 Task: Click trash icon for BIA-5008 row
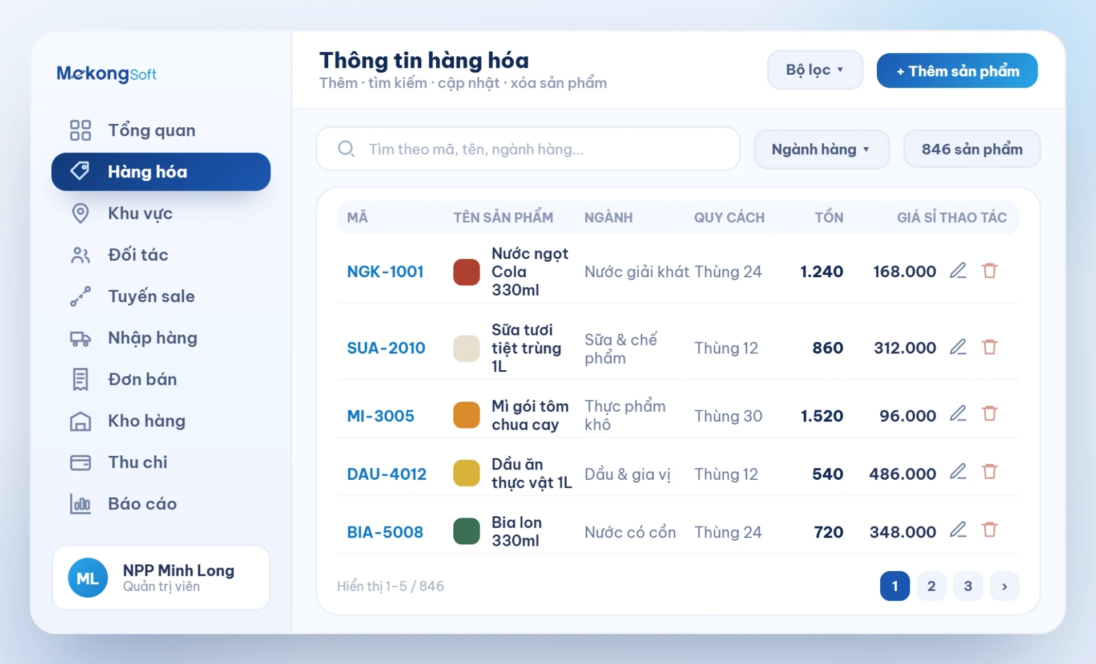pyautogui.click(x=989, y=530)
